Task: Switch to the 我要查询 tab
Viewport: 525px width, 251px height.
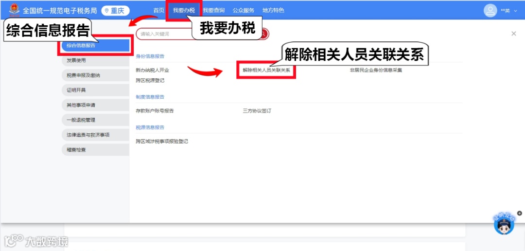Action: (x=213, y=10)
